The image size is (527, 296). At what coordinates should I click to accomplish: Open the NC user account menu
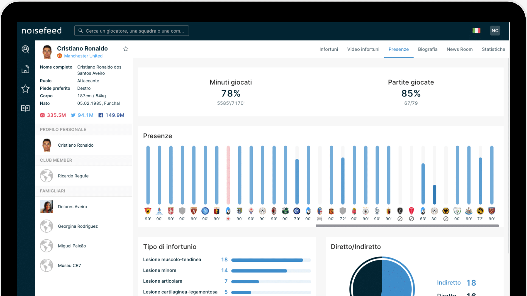(x=495, y=31)
